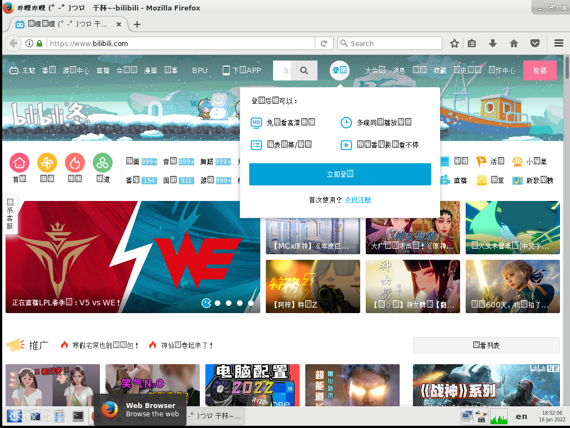
Task: Click the bilibili search magnifier icon
Action: (304, 71)
